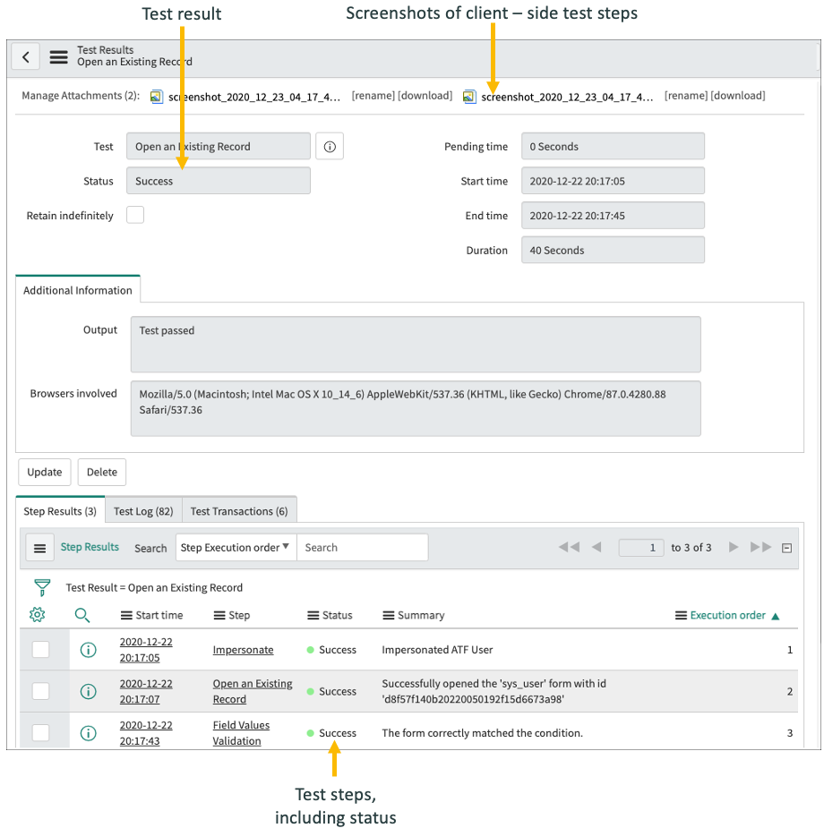Click the download link for the first screenshot

(425, 96)
